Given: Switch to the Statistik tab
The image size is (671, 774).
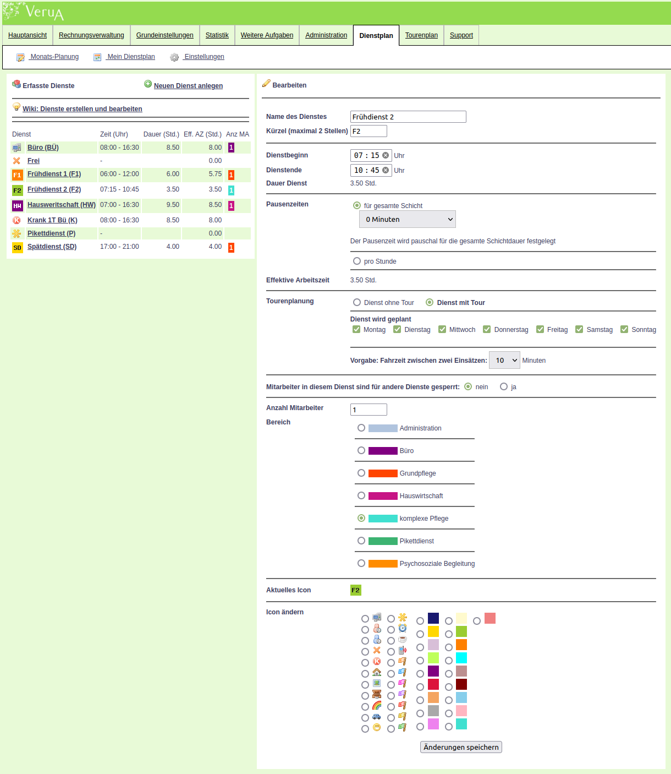Looking at the screenshot, I should coord(217,35).
